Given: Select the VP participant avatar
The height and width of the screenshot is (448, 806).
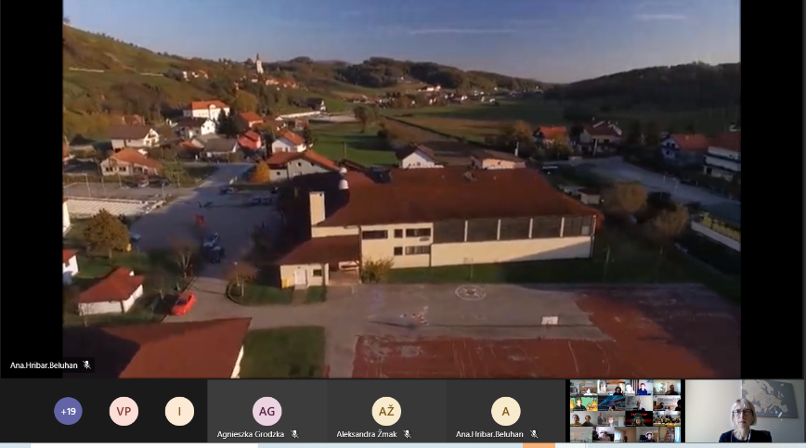Looking at the screenshot, I should pos(123,411).
